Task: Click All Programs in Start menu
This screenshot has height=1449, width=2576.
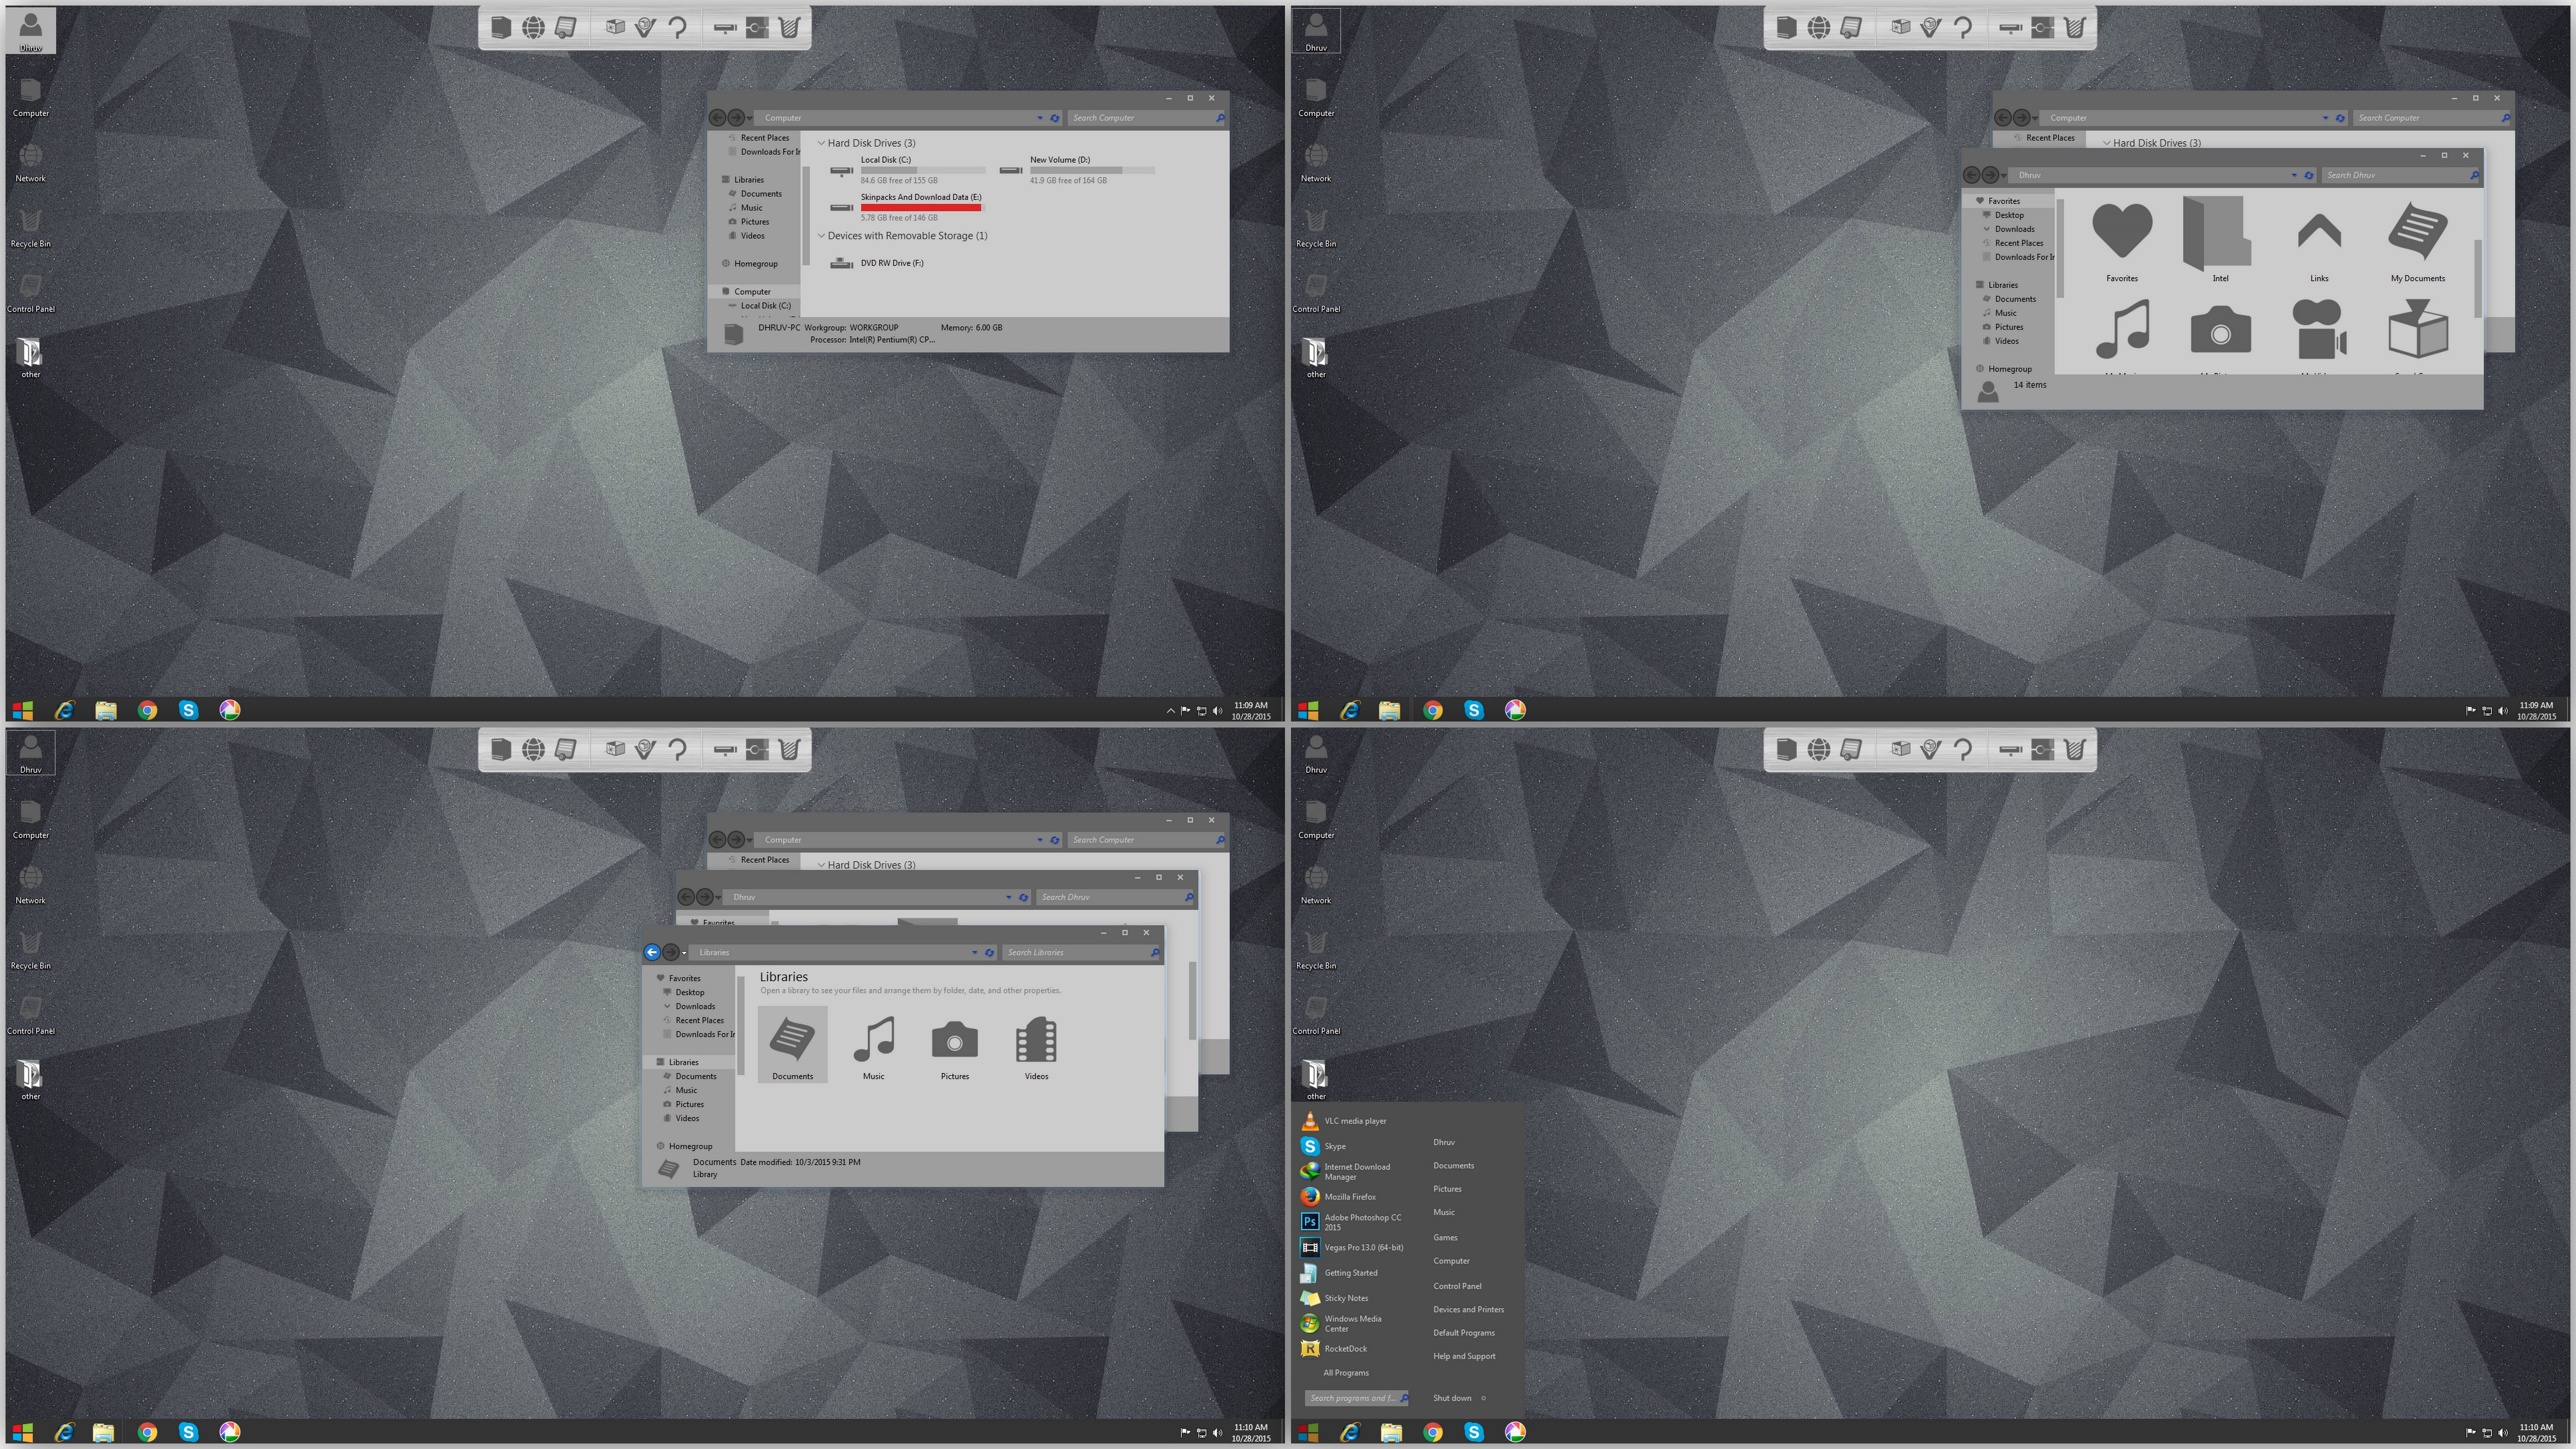Action: [x=1346, y=1373]
